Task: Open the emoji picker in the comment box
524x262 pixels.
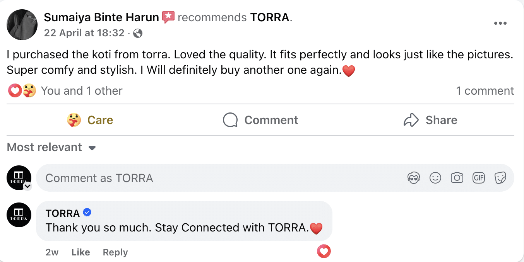Action: 435,178
